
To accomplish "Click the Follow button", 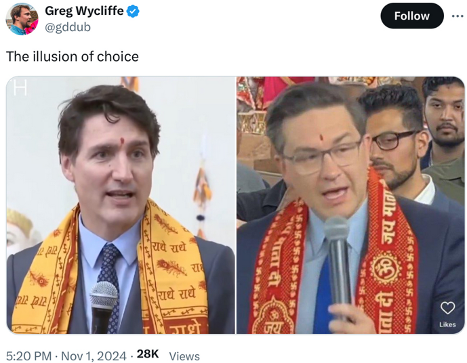I will point(412,16).
